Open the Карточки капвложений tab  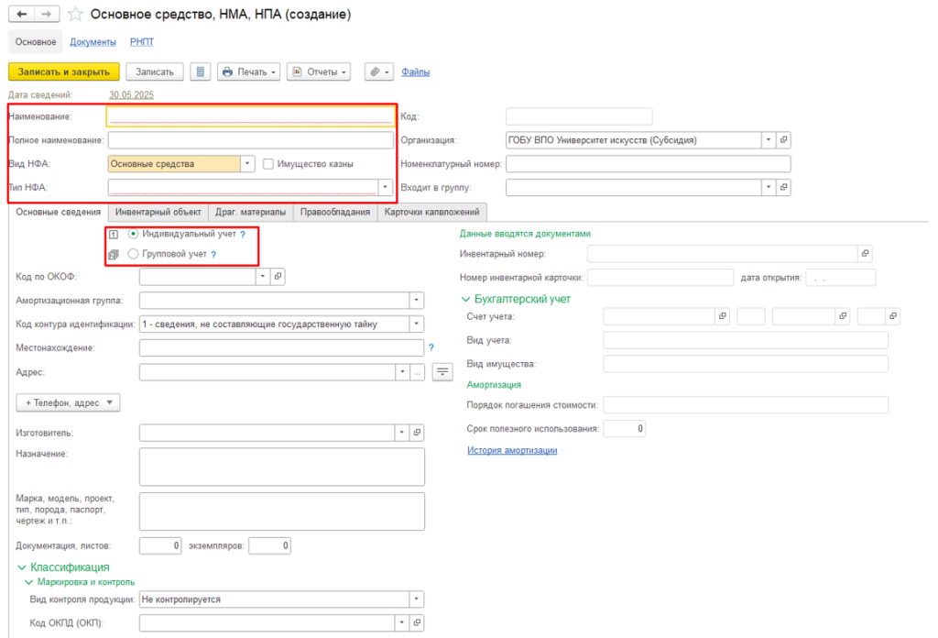[432, 212]
